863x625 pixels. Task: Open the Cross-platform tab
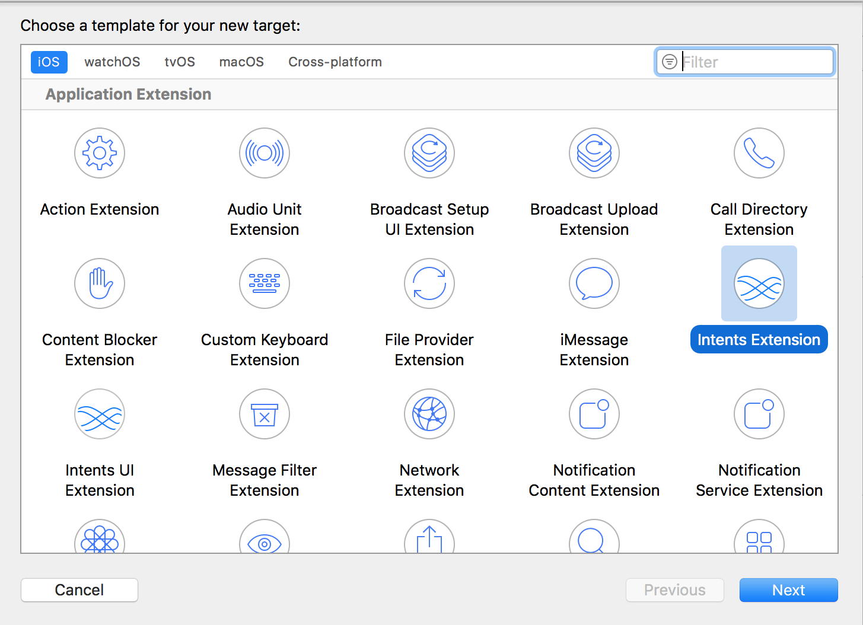tap(335, 62)
